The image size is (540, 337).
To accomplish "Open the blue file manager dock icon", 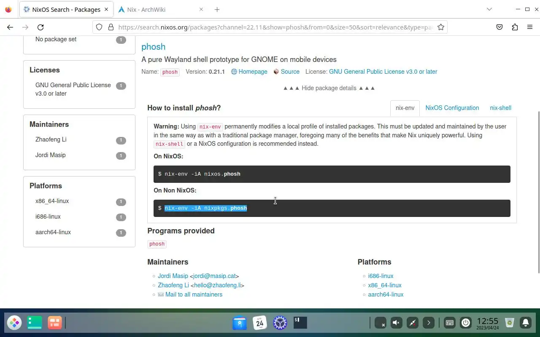I will pyautogui.click(x=240, y=323).
